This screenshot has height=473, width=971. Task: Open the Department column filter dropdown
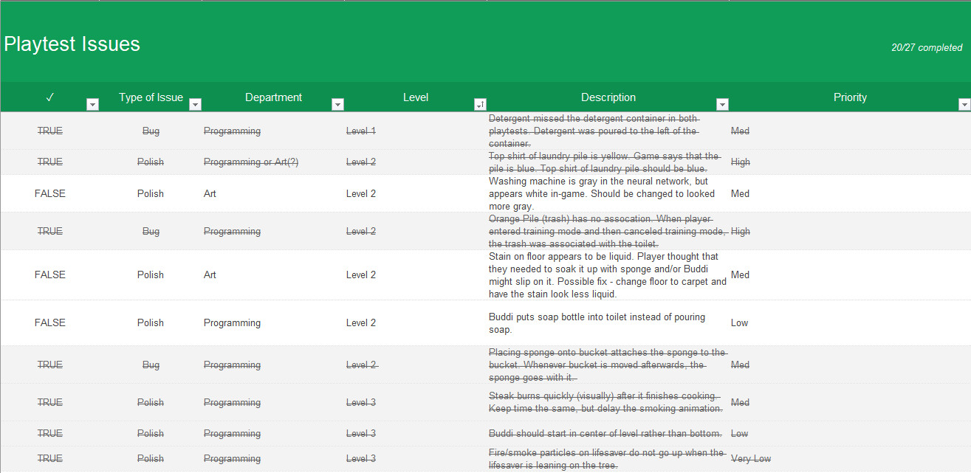point(337,105)
